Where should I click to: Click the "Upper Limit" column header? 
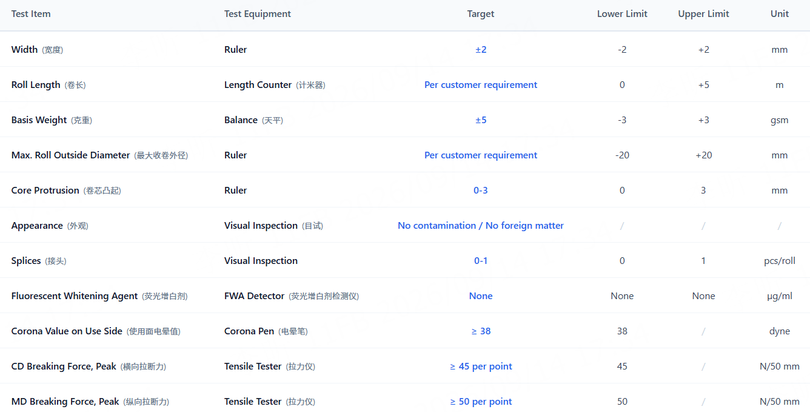pyautogui.click(x=703, y=14)
